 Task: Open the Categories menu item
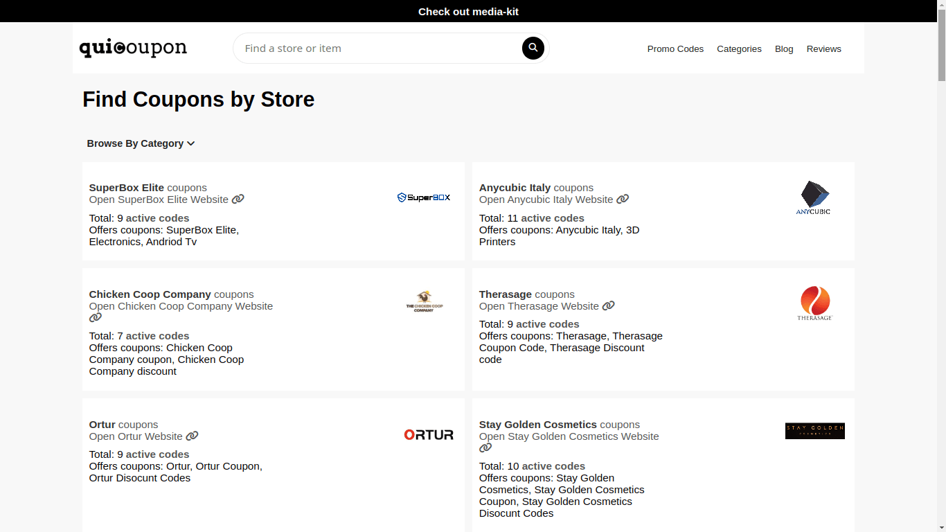[x=739, y=49]
